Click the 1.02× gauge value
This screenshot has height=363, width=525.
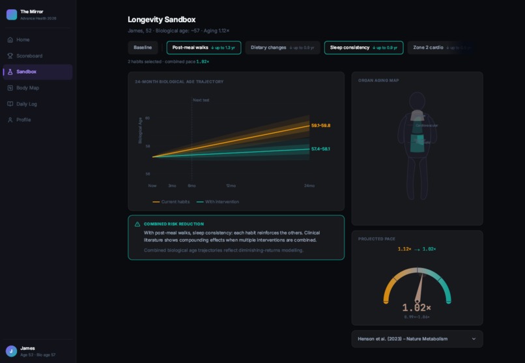click(416, 308)
